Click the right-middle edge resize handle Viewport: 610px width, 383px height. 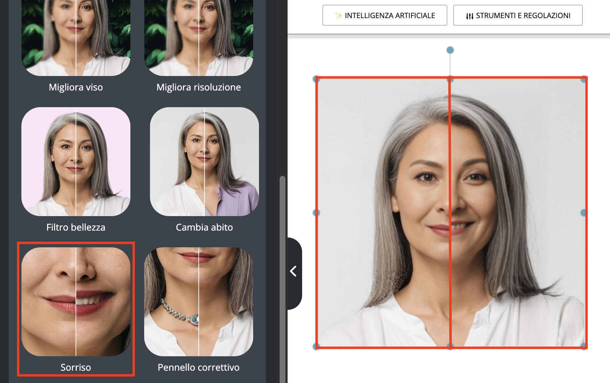pyautogui.click(x=584, y=212)
